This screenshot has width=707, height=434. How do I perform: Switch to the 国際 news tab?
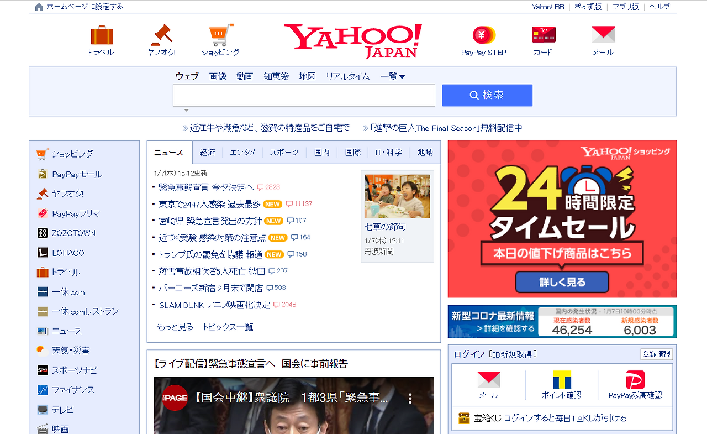pos(353,153)
